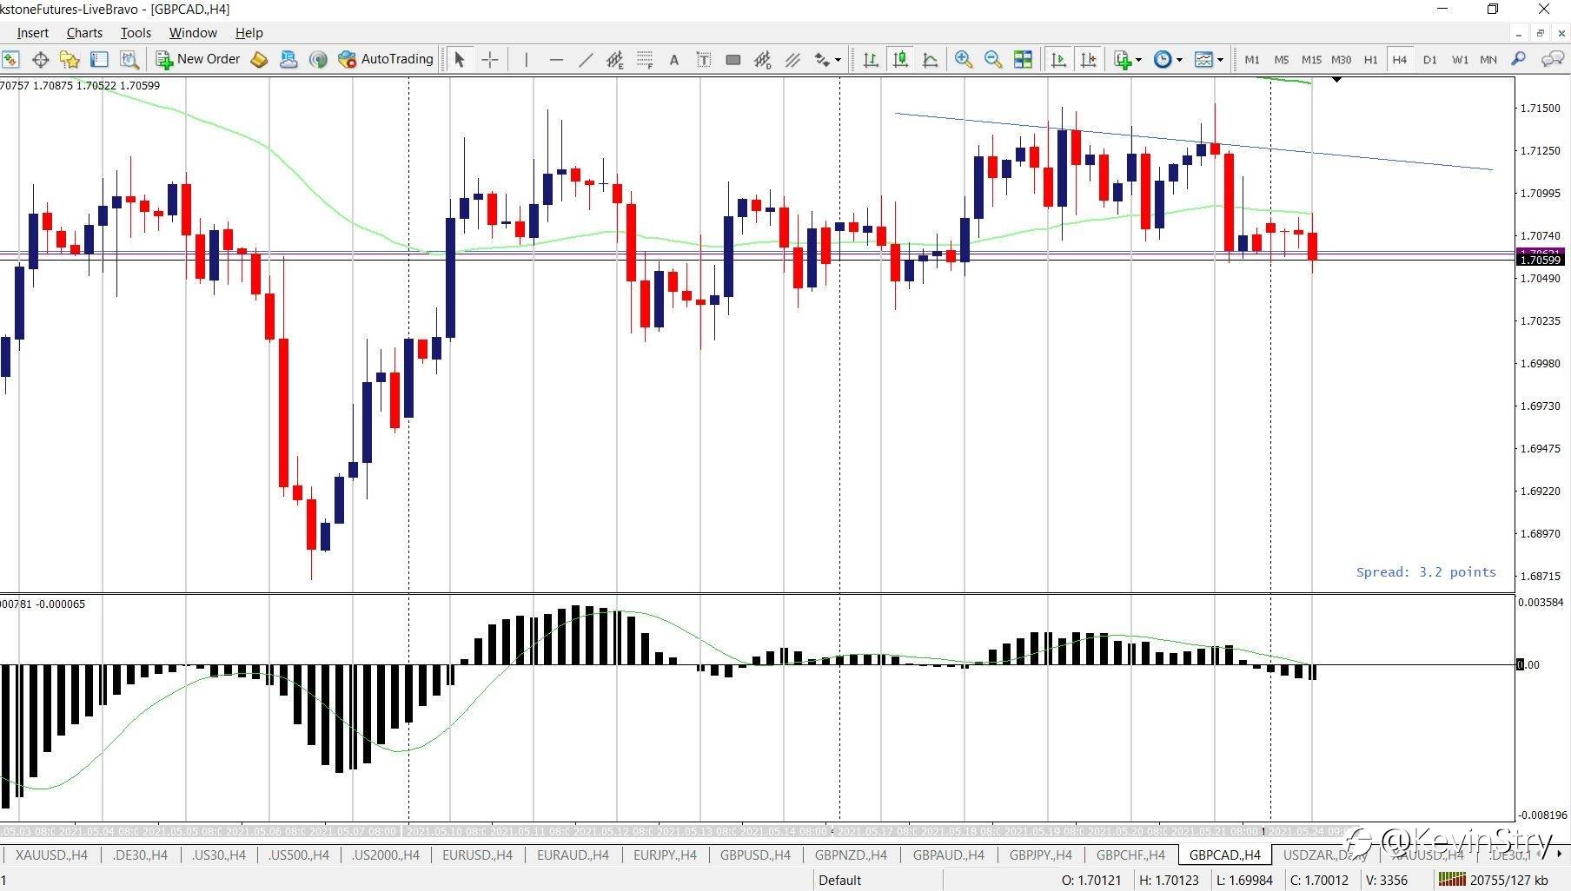
Task: Pick the horizontal line tool
Action: [556, 59]
